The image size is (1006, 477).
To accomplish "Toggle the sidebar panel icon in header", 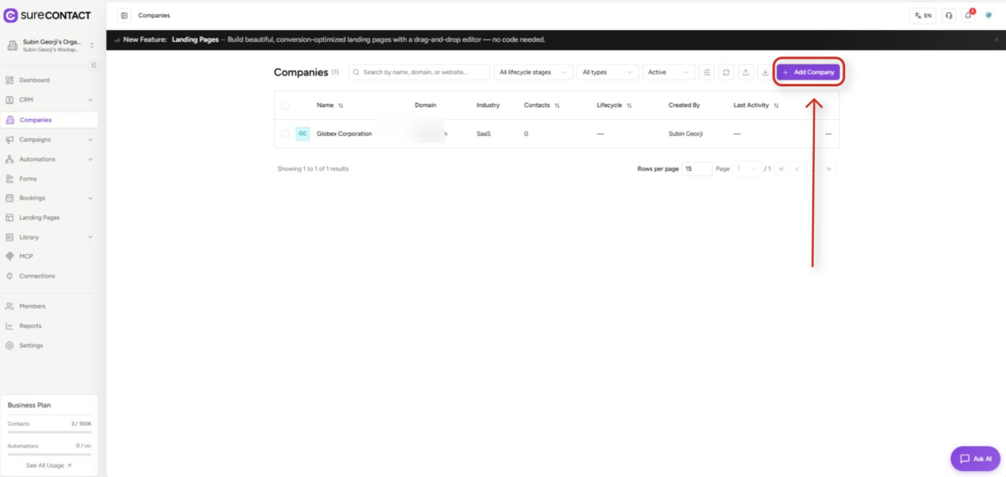I will coord(124,15).
